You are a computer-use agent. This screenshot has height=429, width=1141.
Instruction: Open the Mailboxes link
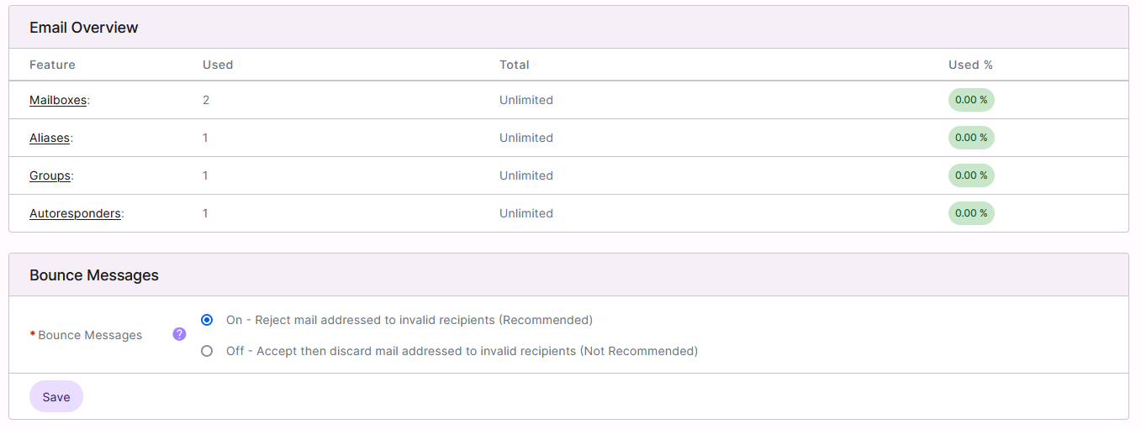tap(58, 100)
